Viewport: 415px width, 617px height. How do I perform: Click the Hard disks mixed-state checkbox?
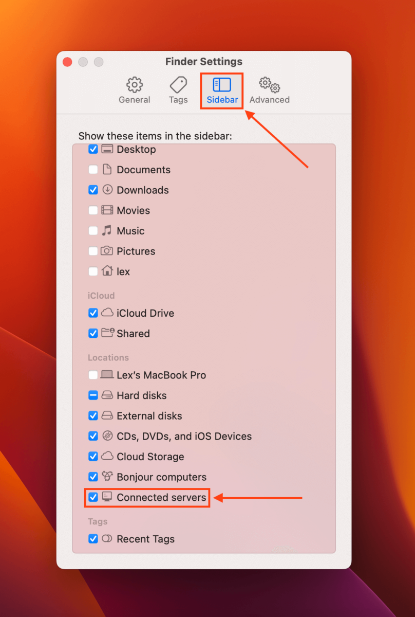(93, 395)
